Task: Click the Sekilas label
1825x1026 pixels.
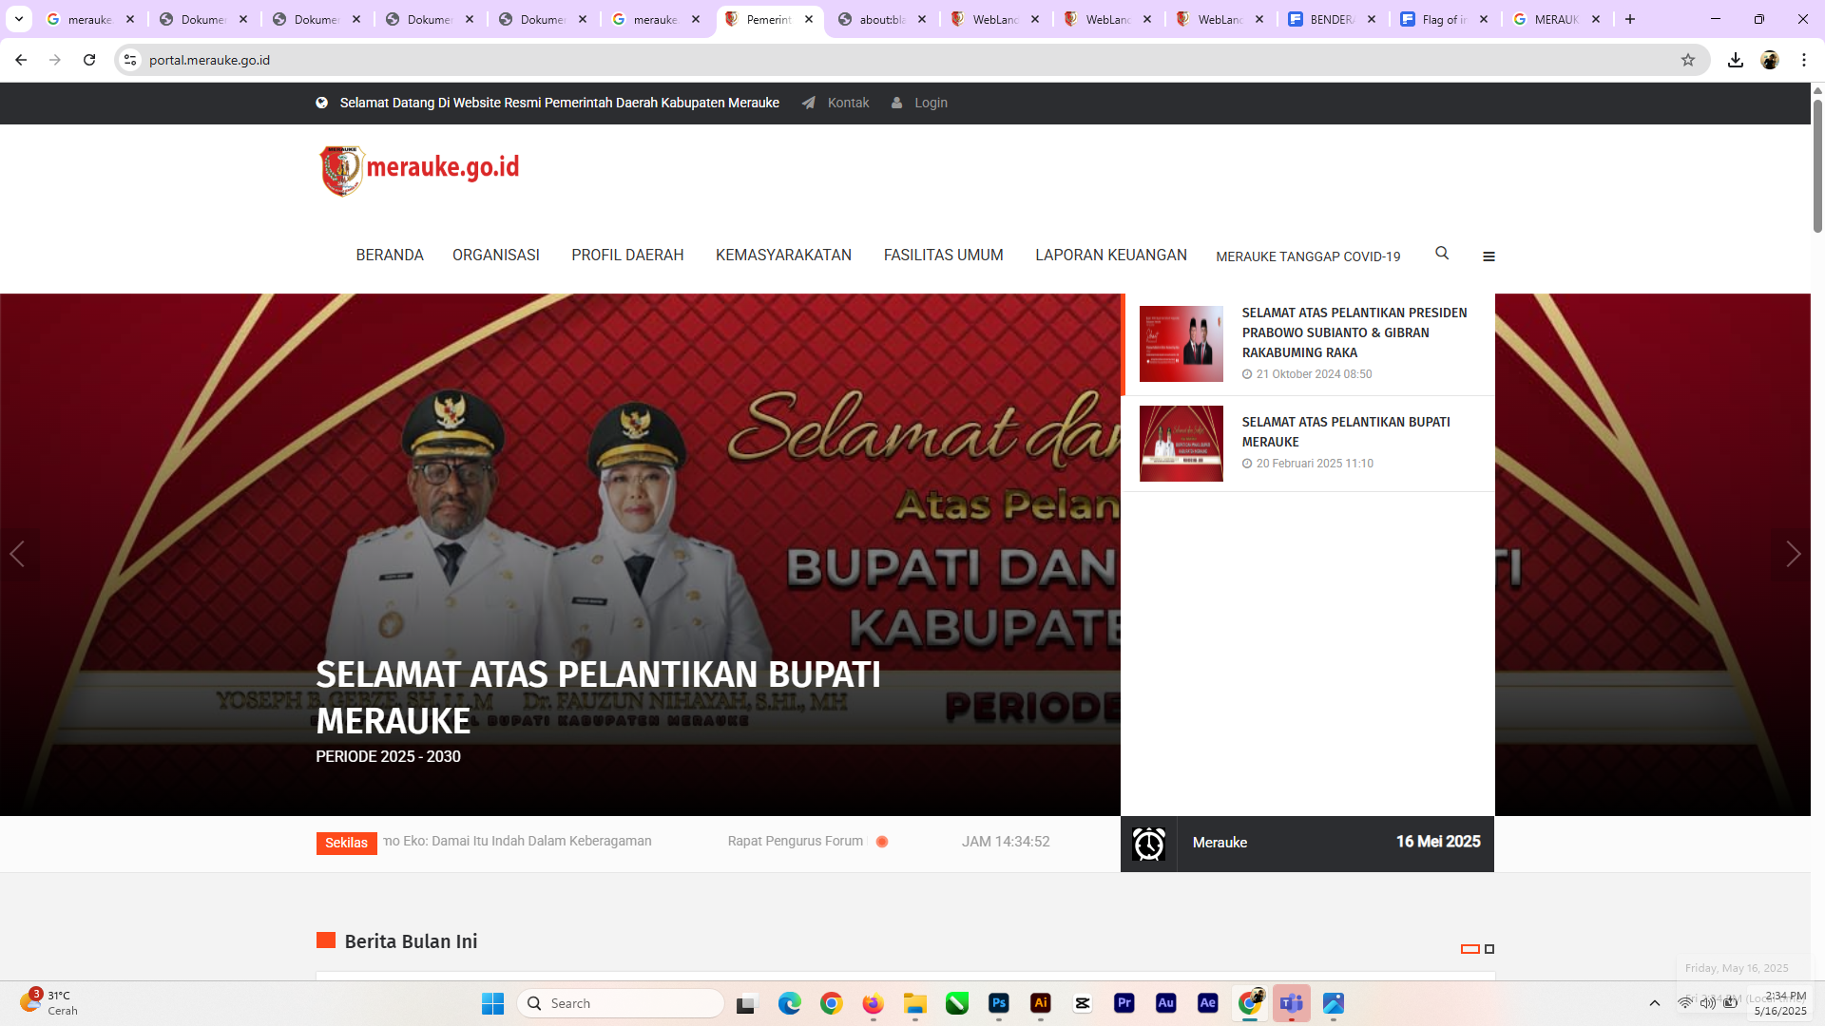Action: 346,843
